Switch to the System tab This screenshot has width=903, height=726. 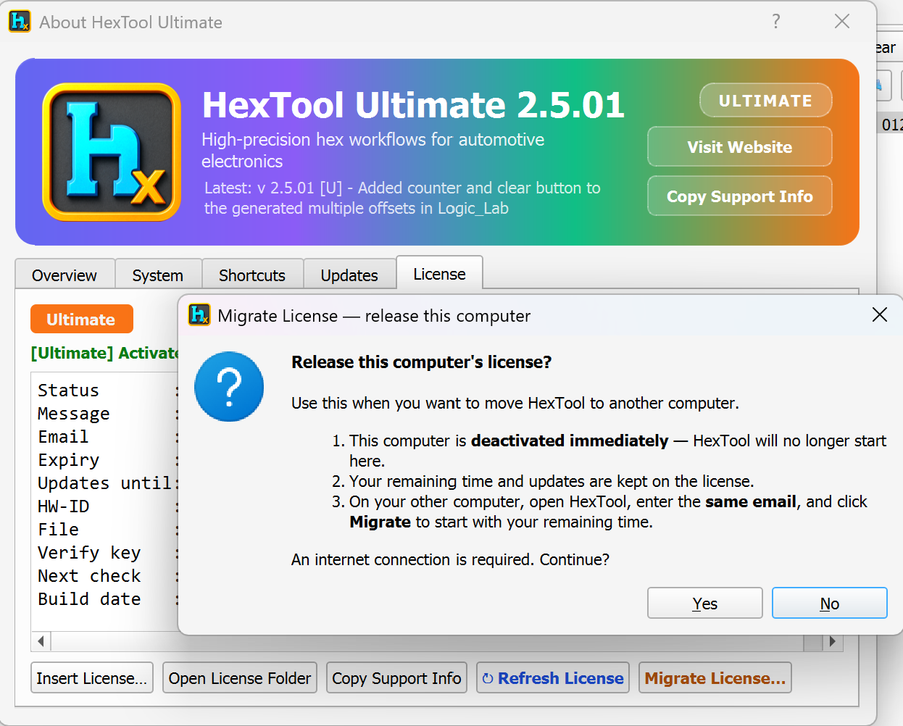pyautogui.click(x=158, y=275)
